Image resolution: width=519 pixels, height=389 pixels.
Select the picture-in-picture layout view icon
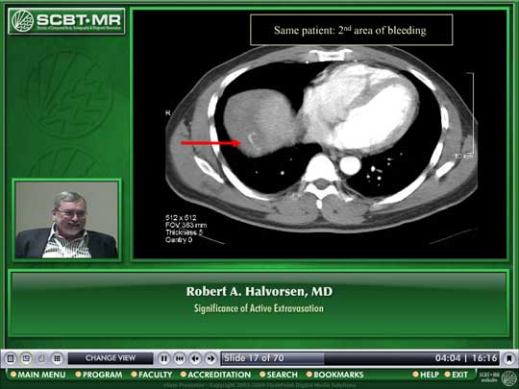26,358
